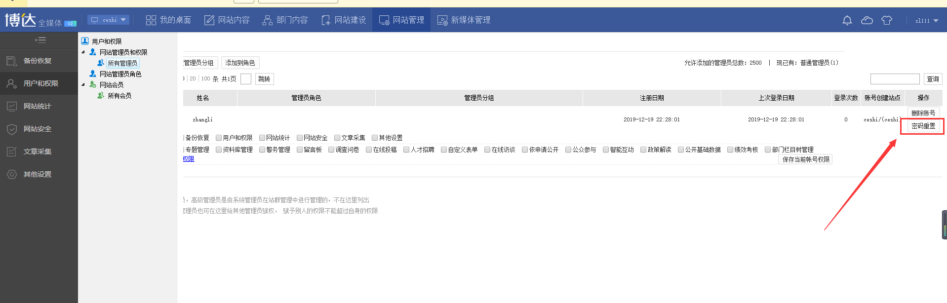Screen dimensions: 947x303
Task: Open the ceshi site dropdown
Action: tap(109, 20)
